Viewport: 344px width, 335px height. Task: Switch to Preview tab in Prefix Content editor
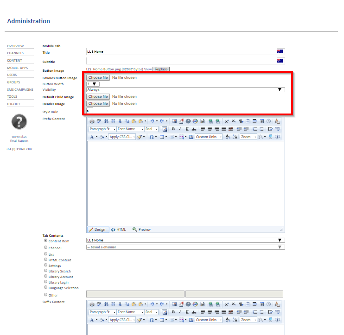[x=141, y=229]
